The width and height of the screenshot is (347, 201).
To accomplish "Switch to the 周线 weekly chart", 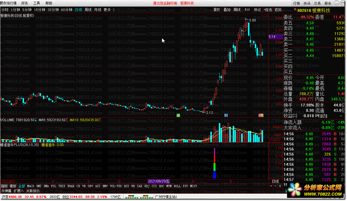I will 88,10.
